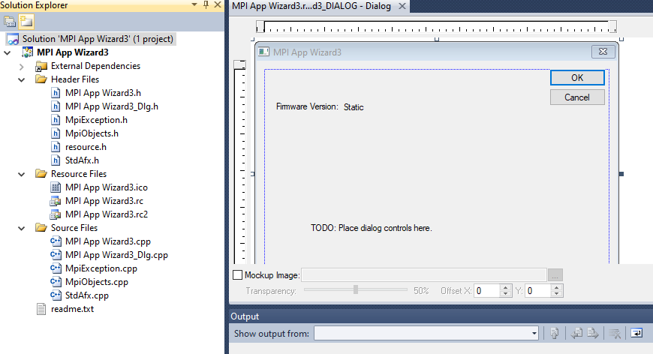Viewport: 653px width, 354px height.
Task: Collapse the Header Files folder
Action: click(x=22, y=79)
